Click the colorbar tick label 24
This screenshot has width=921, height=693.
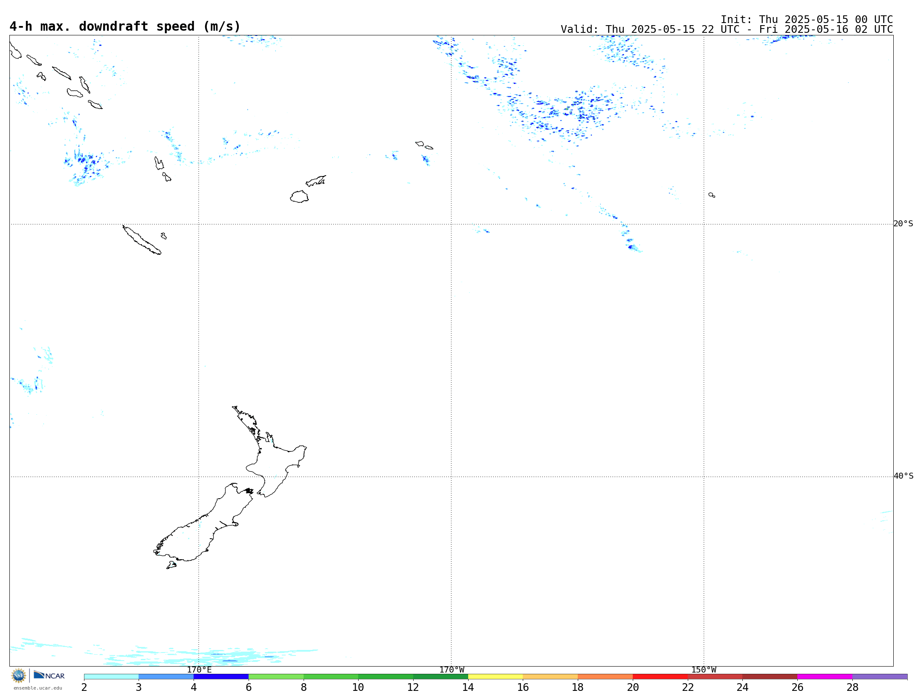(742, 687)
